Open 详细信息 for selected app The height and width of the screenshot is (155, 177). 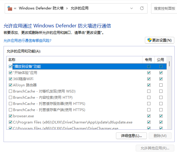pos(131,136)
